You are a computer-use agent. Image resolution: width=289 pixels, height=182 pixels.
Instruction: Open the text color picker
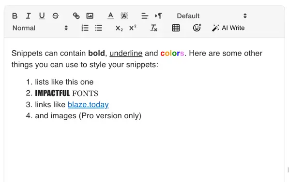[x=110, y=16]
